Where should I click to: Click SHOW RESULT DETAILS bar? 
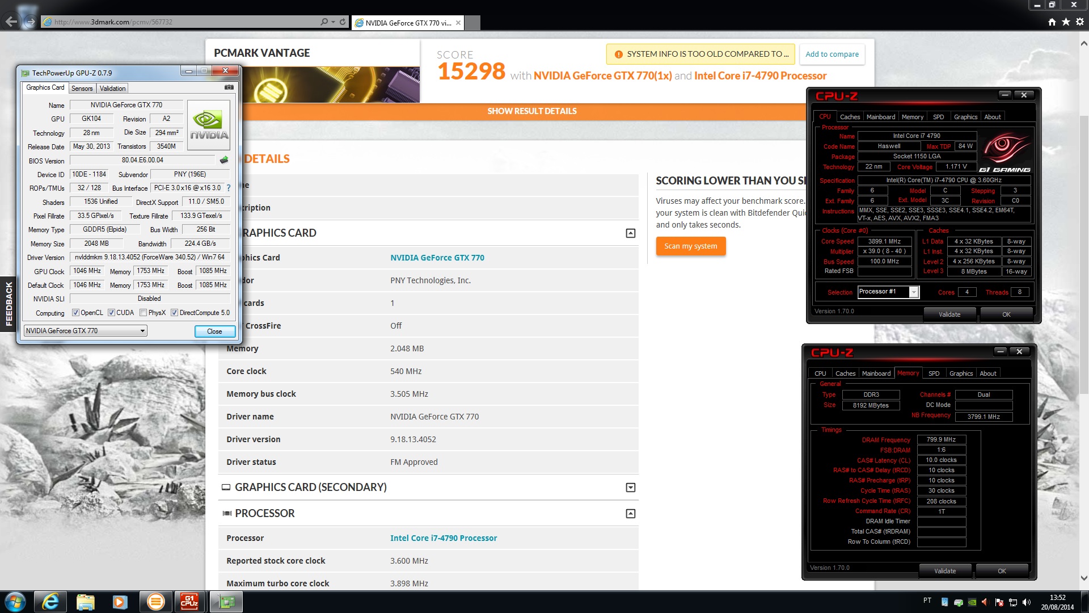pyautogui.click(x=532, y=111)
